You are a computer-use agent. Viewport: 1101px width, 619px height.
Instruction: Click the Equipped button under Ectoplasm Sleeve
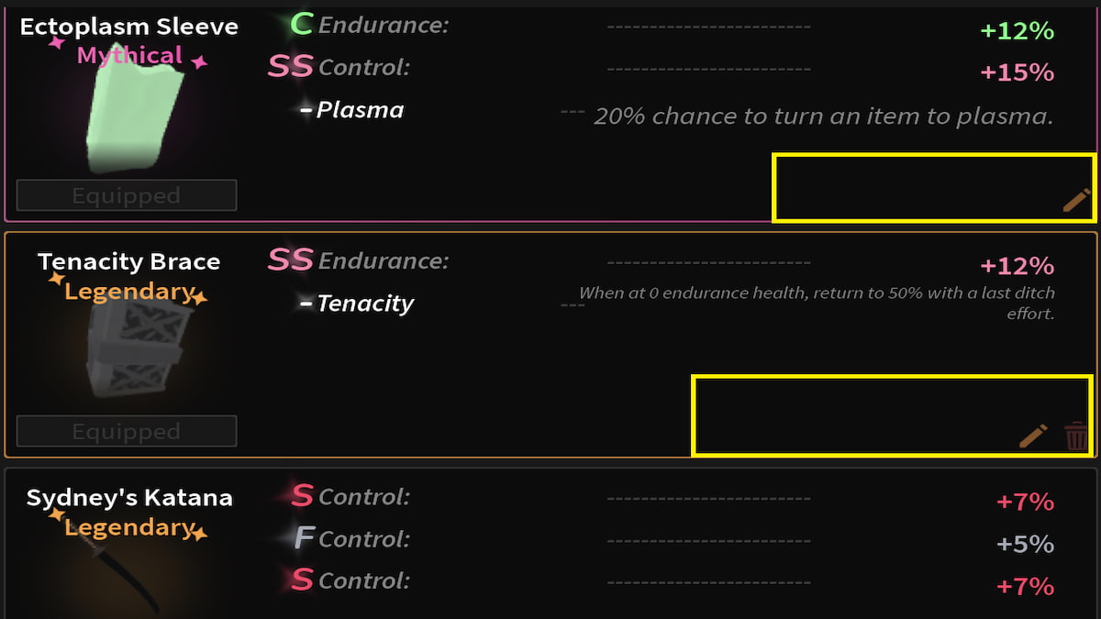127,195
